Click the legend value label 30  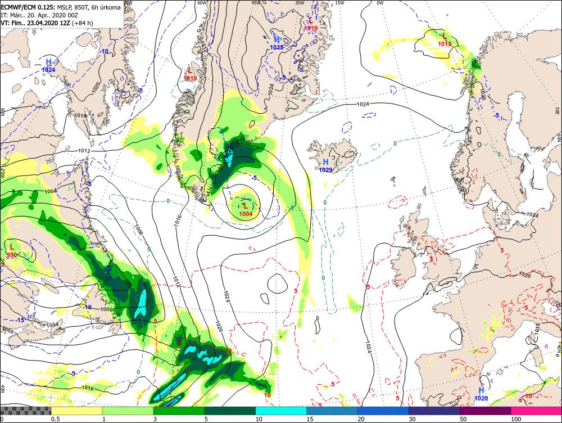click(412, 419)
